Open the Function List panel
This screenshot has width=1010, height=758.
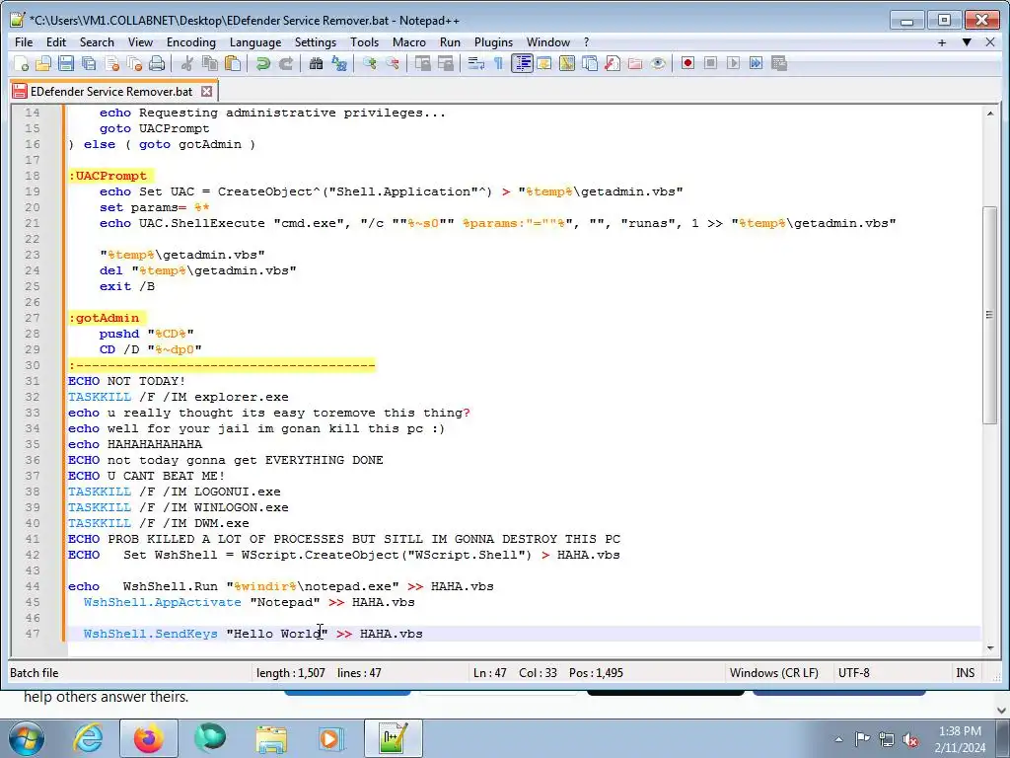click(612, 63)
